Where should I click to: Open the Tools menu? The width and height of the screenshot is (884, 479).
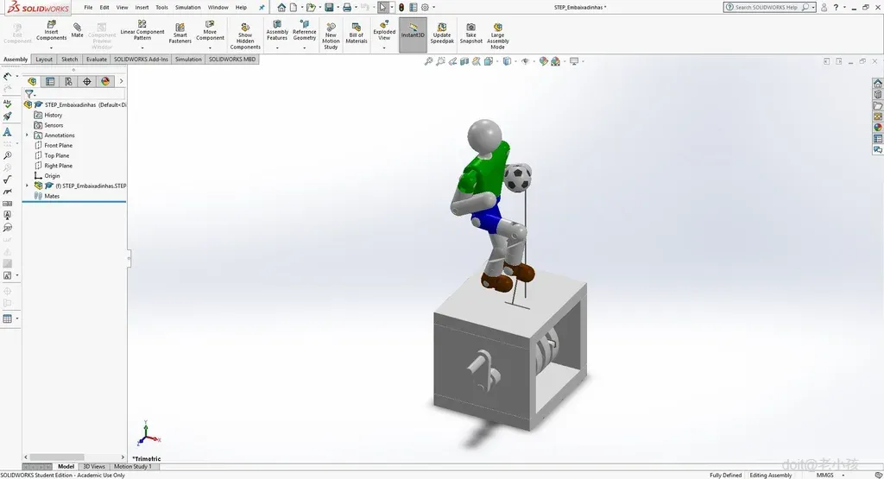click(161, 7)
